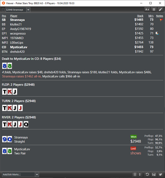Viewport: 165px width, 178px height.
Task: Share hand via the Twitter bird icon
Action: pyautogui.click(x=160, y=174)
